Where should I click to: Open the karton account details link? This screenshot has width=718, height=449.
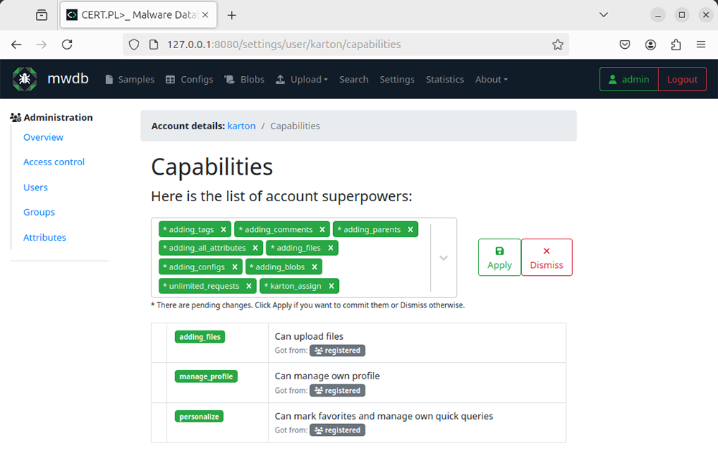pos(241,126)
